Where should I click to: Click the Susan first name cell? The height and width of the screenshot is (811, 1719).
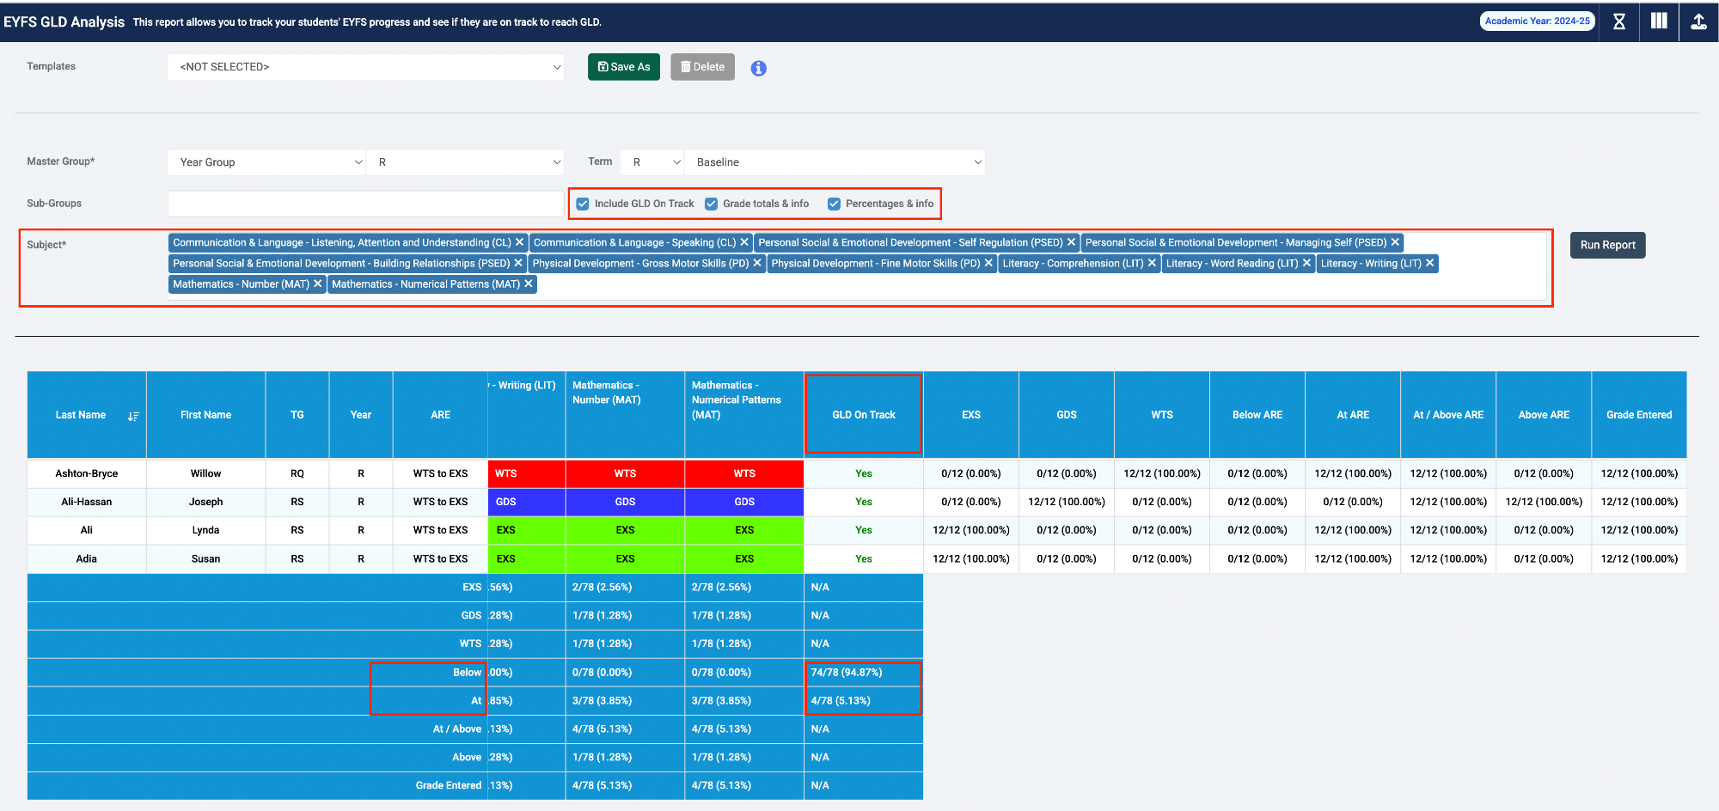pyautogui.click(x=206, y=558)
